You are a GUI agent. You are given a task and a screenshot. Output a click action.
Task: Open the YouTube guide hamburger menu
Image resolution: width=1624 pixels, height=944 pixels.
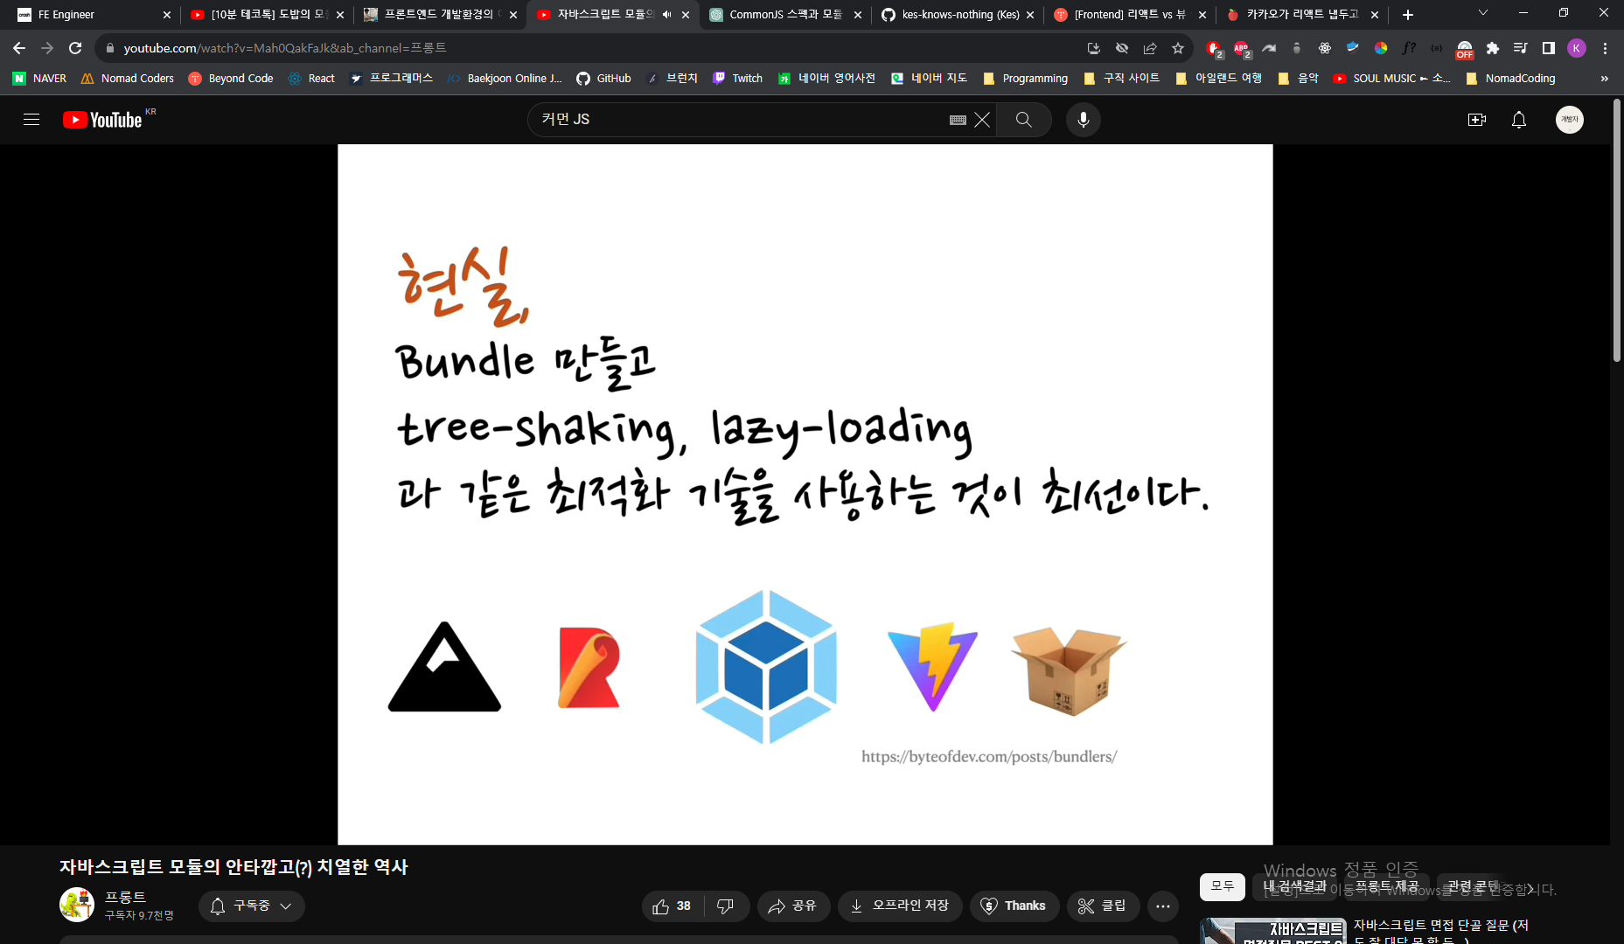[31, 120]
